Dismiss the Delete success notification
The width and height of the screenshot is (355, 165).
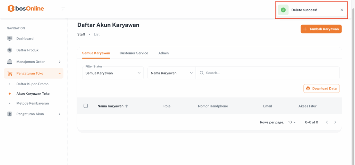(341, 10)
